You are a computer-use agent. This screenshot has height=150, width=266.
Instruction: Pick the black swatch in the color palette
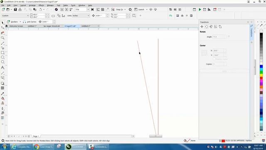tap(261, 35)
